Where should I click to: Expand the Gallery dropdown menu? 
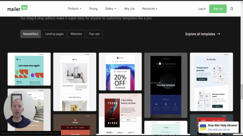(x=110, y=9)
